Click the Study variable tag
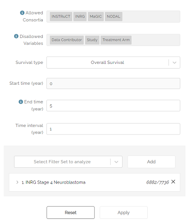This screenshot has height=224, width=190. [92, 40]
